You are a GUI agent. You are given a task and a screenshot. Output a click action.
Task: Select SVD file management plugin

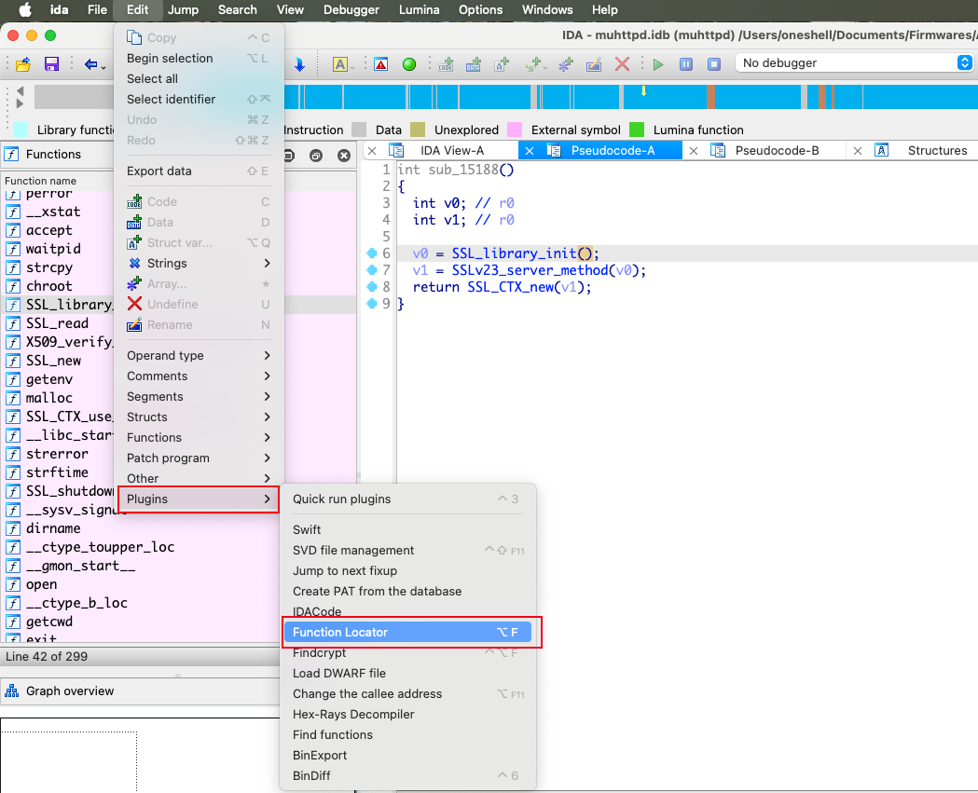(x=407, y=550)
